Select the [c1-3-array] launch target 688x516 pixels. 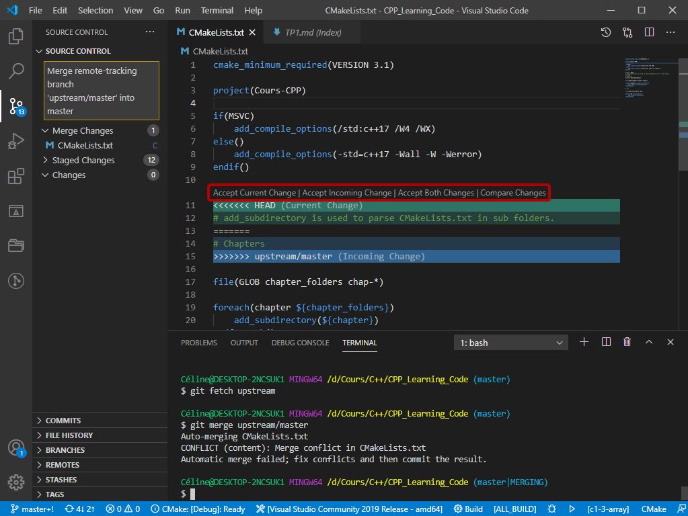coord(608,509)
